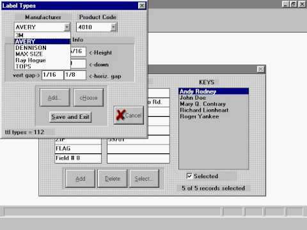
Task: Click the ttl types = 112 status text
Action: click(x=24, y=132)
